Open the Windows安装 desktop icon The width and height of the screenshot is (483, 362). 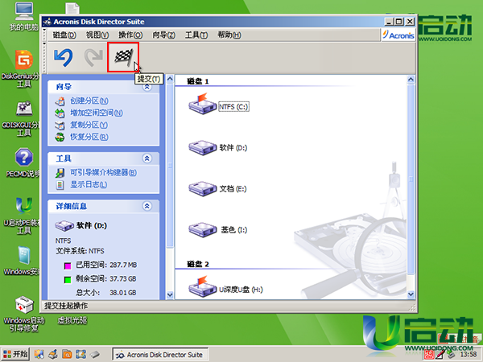[x=23, y=255]
